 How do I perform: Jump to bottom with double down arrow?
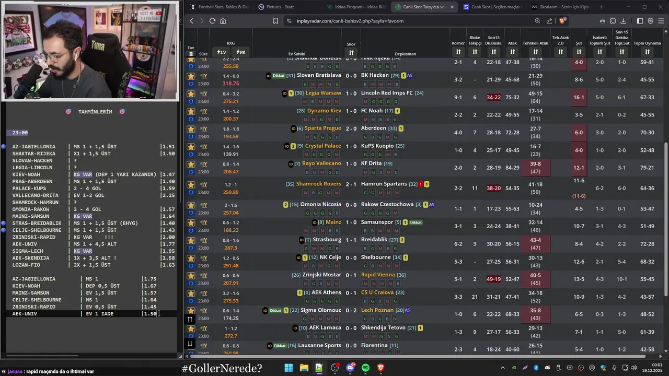coord(190,344)
